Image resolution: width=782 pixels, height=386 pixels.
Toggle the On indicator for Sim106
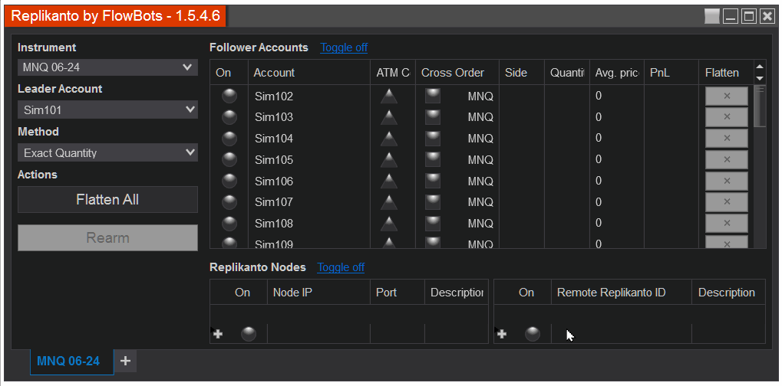[x=229, y=181]
